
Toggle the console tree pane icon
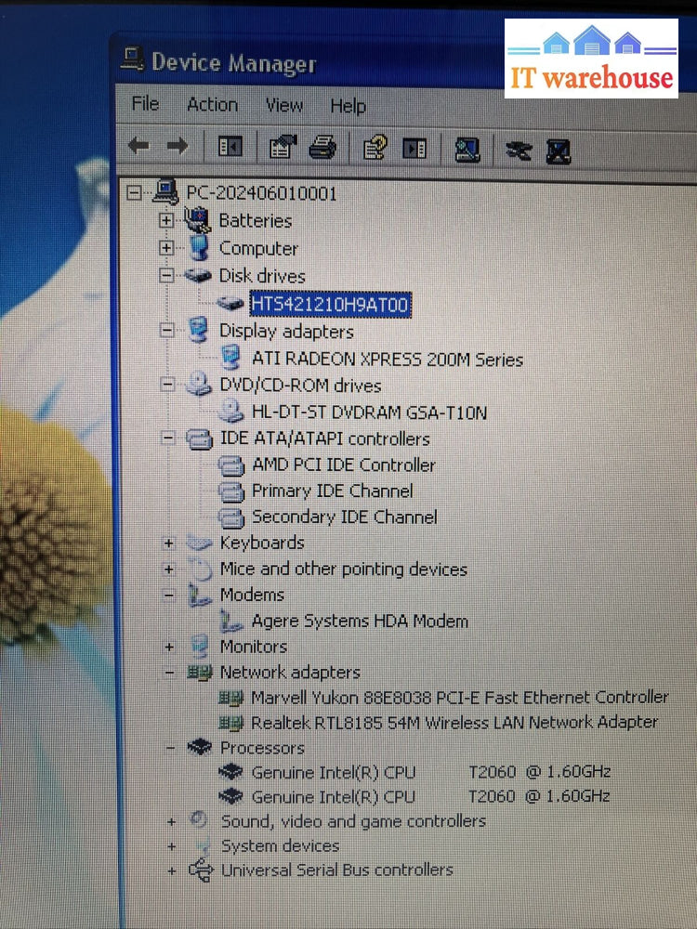[x=230, y=147]
